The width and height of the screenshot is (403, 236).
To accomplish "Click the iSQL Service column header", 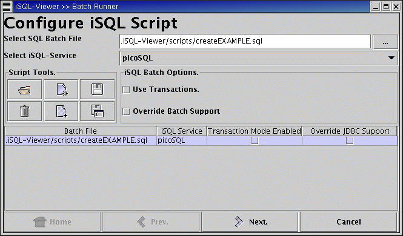I will (x=181, y=131).
